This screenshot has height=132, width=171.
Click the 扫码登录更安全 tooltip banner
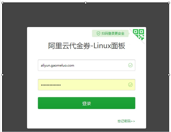[x=110, y=33]
